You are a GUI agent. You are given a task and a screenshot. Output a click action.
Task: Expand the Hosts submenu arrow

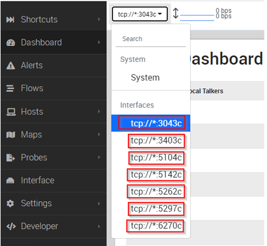coord(99,112)
